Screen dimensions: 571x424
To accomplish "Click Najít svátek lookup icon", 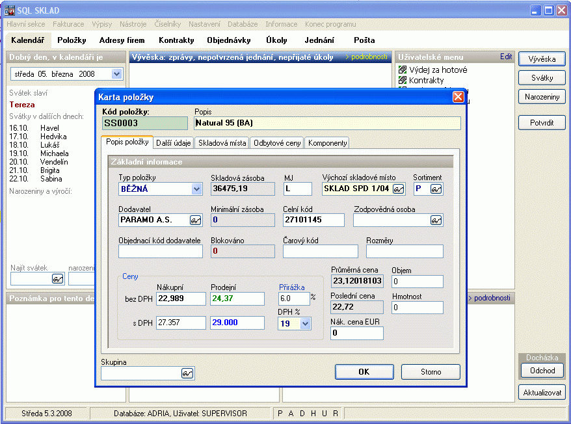I will (x=57, y=279).
